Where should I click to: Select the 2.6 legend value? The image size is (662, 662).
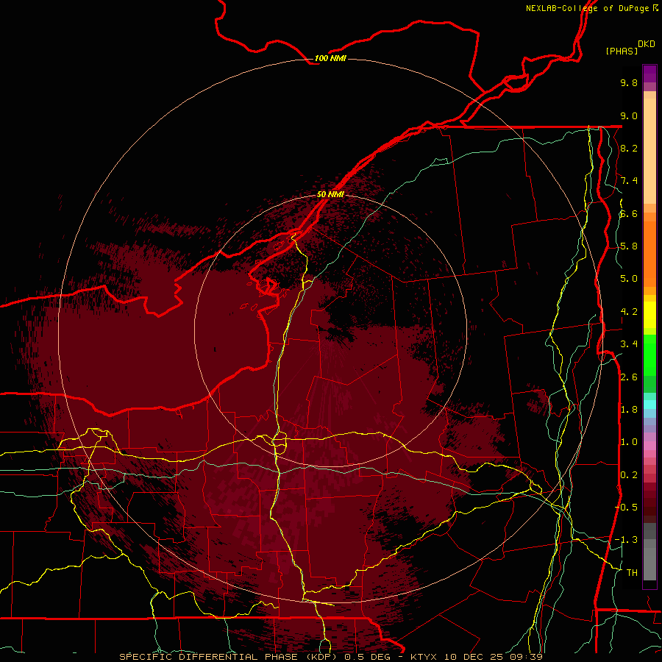click(x=629, y=377)
